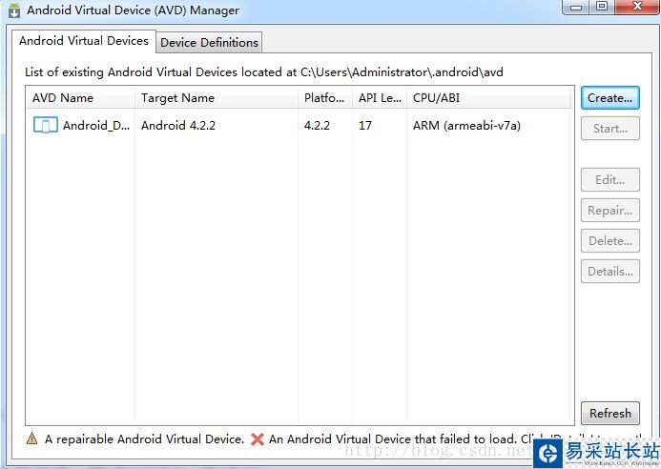Open the Android Virtual Devices tab

point(84,41)
